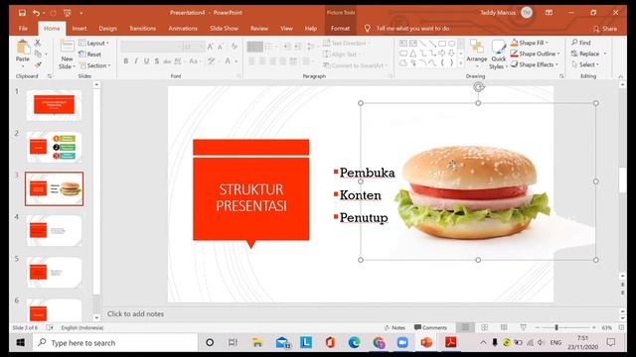Click the rotation handle above the burger picture

point(479,86)
